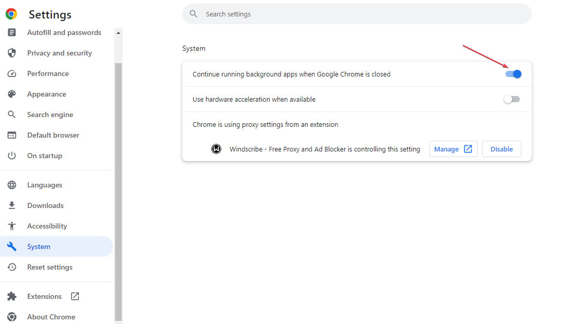This screenshot has height=324, width=563.
Task: Click the About Chrome icon
Action: (12, 317)
